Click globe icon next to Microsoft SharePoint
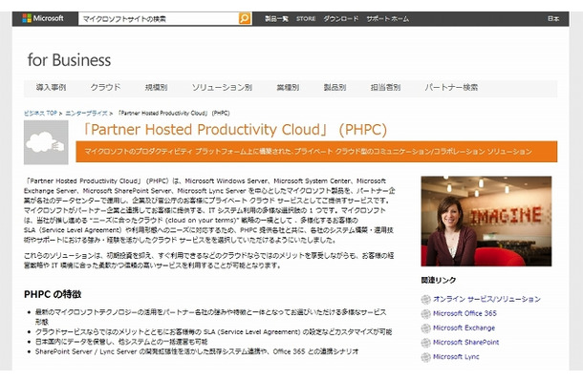The width and height of the screenshot is (583, 382). click(425, 341)
